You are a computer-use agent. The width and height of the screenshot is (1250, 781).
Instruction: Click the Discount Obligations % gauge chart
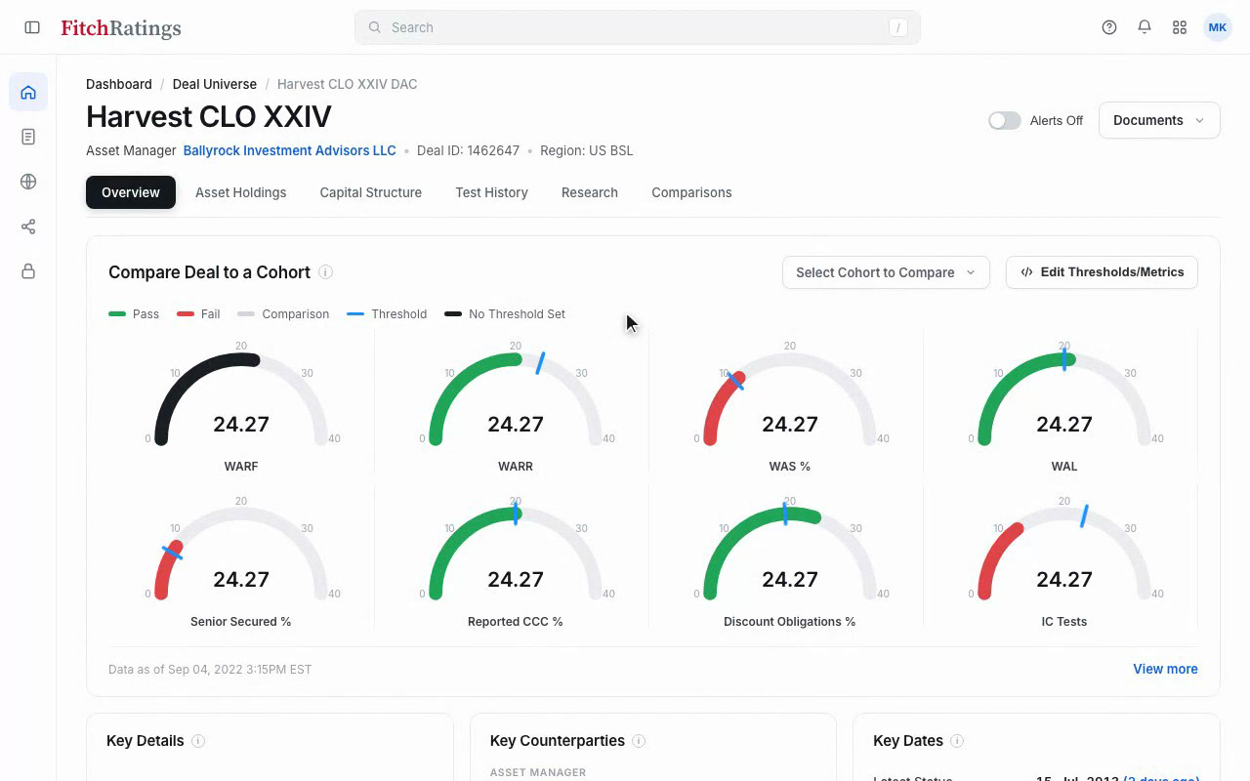790,561
